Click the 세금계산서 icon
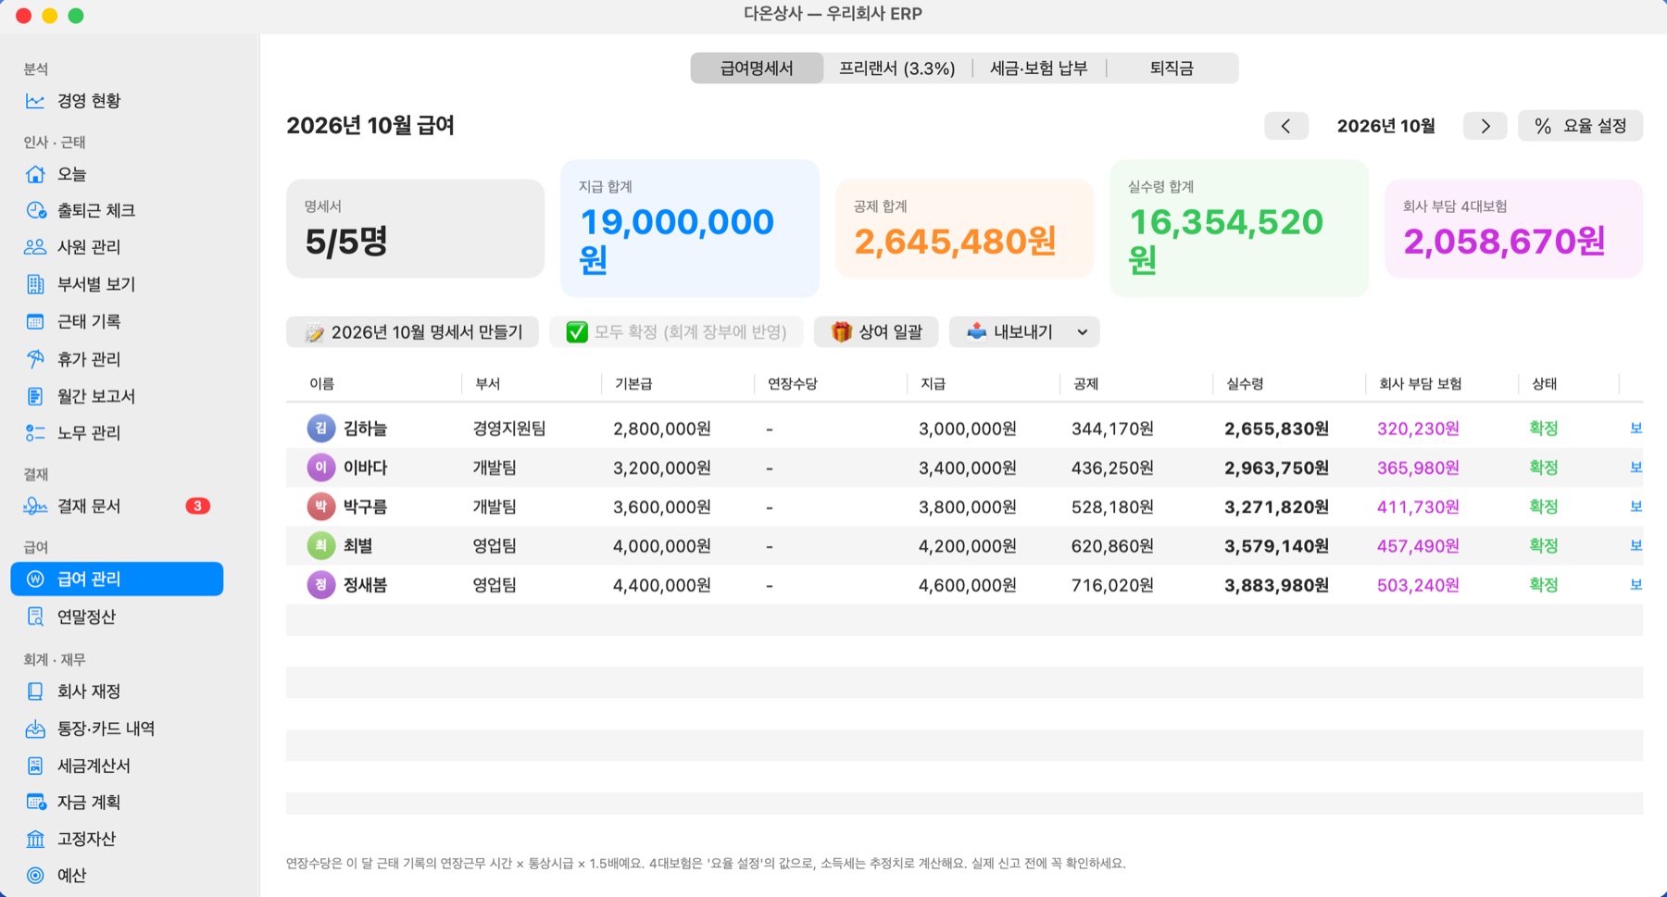 (35, 766)
